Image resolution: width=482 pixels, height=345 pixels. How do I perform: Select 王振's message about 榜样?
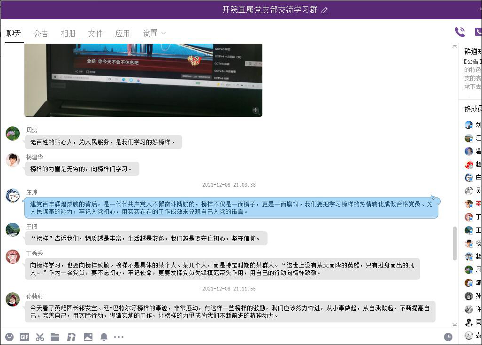[x=146, y=238]
